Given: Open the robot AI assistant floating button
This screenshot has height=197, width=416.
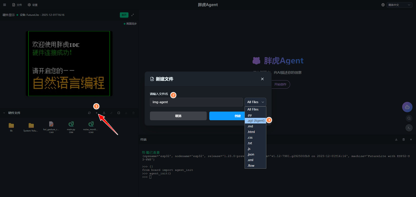Looking at the screenshot, I should pyautogui.click(x=407, y=107).
